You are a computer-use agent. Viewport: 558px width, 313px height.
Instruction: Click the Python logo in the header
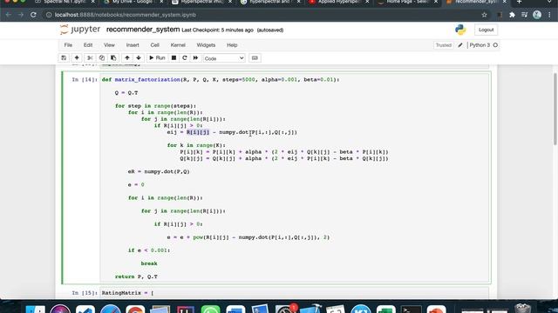pyautogui.click(x=460, y=30)
